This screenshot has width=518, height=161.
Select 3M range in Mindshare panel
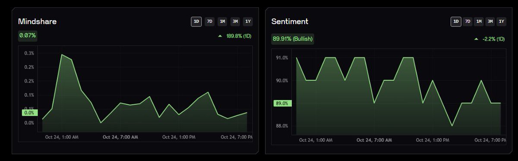(235, 22)
